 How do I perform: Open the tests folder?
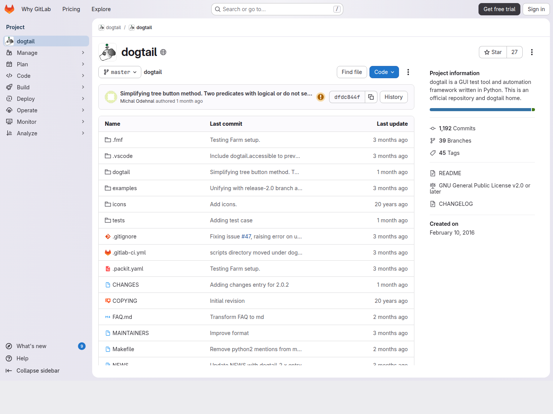tap(119, 220)
